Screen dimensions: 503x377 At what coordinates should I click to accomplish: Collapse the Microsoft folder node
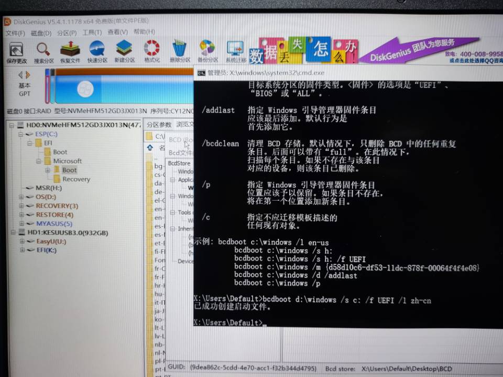(x=39, y=161)
